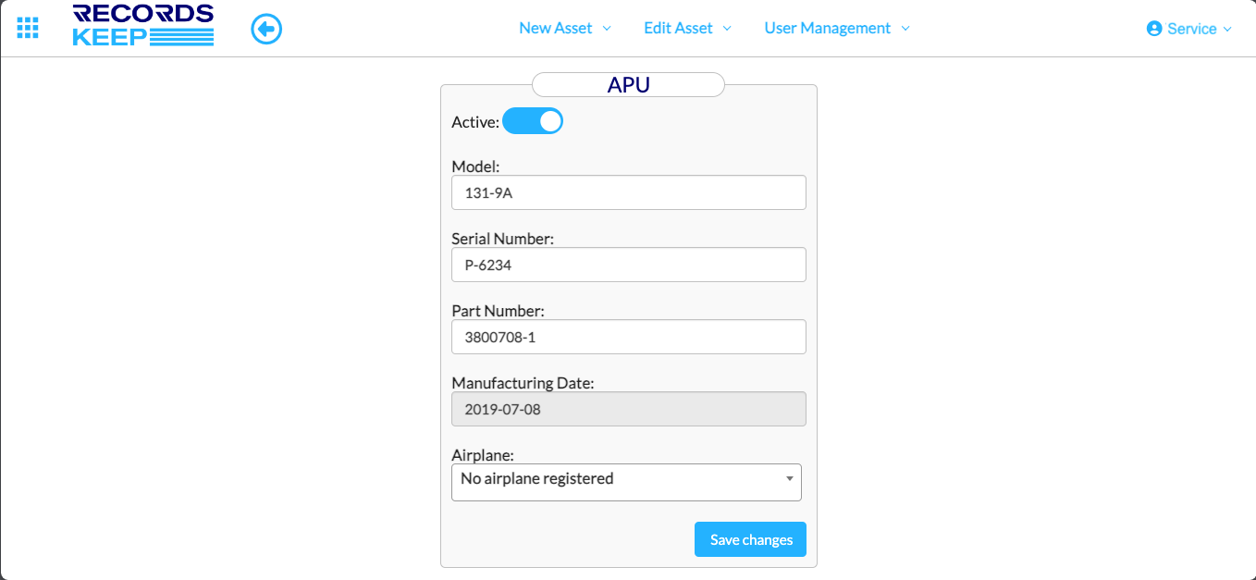
Task: Open the New Asset menu
Action: 555,29
